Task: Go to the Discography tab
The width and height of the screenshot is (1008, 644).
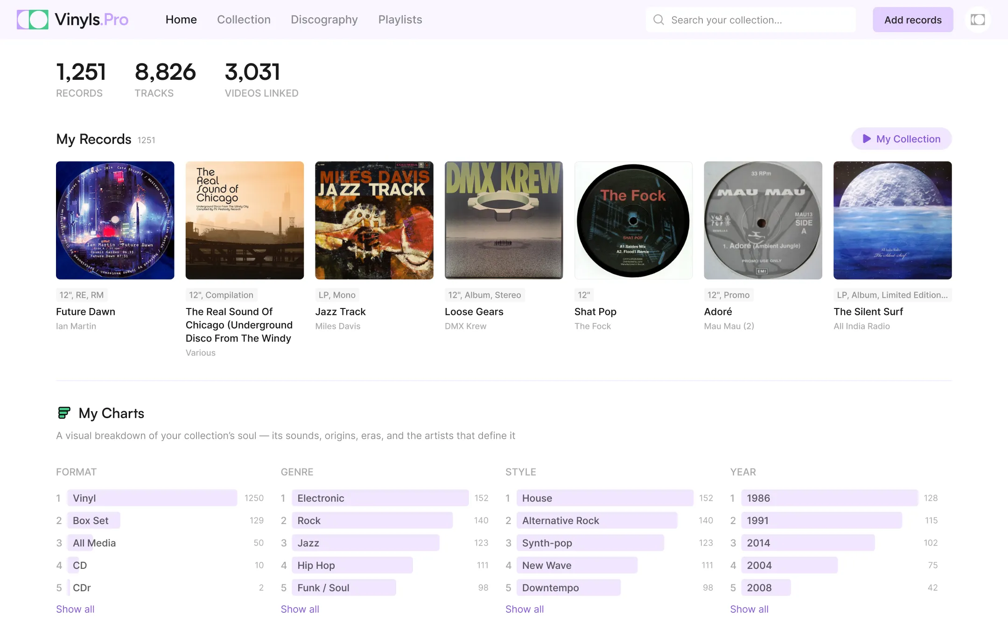Action: point(324,20)
